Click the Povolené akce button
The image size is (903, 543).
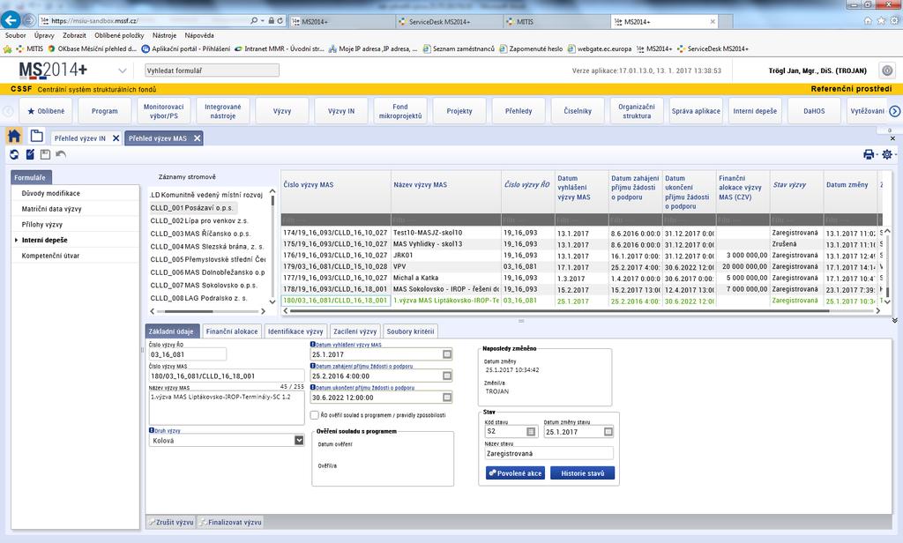[515, 473]
